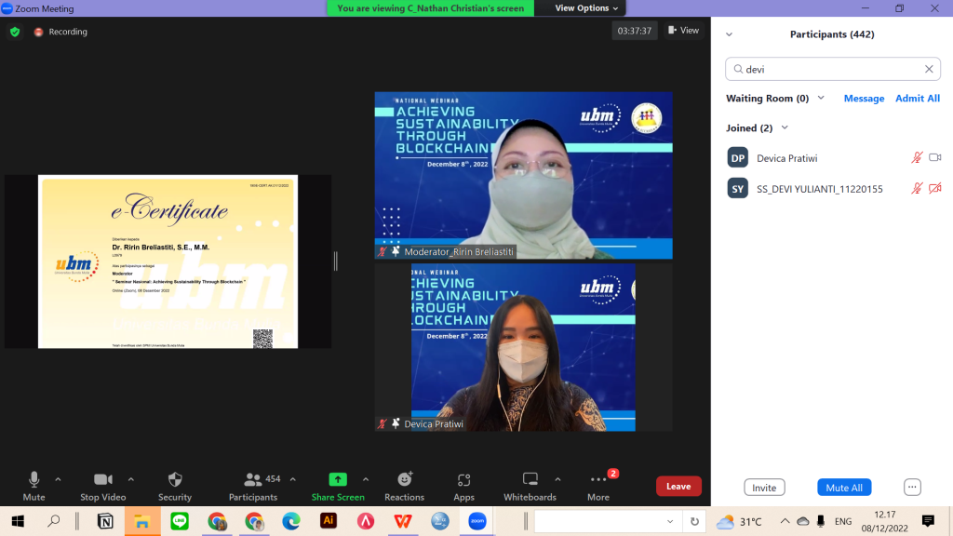
Task: Click SS_DEVI YULIANTI muted mic icon
Action: (917, 188)
